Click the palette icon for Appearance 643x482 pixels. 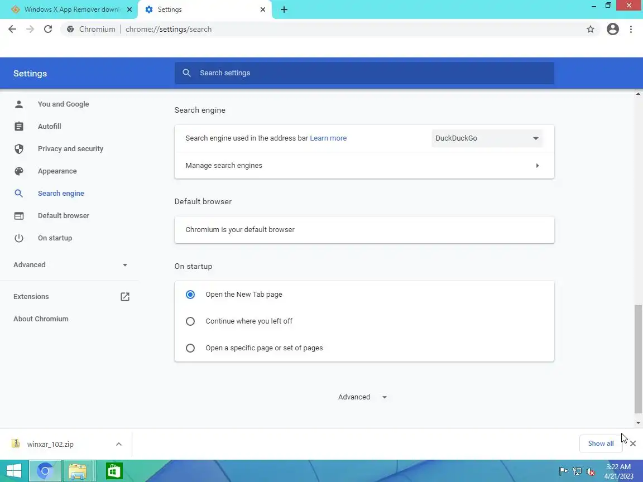pyautogui.click(x=19, y=171)
